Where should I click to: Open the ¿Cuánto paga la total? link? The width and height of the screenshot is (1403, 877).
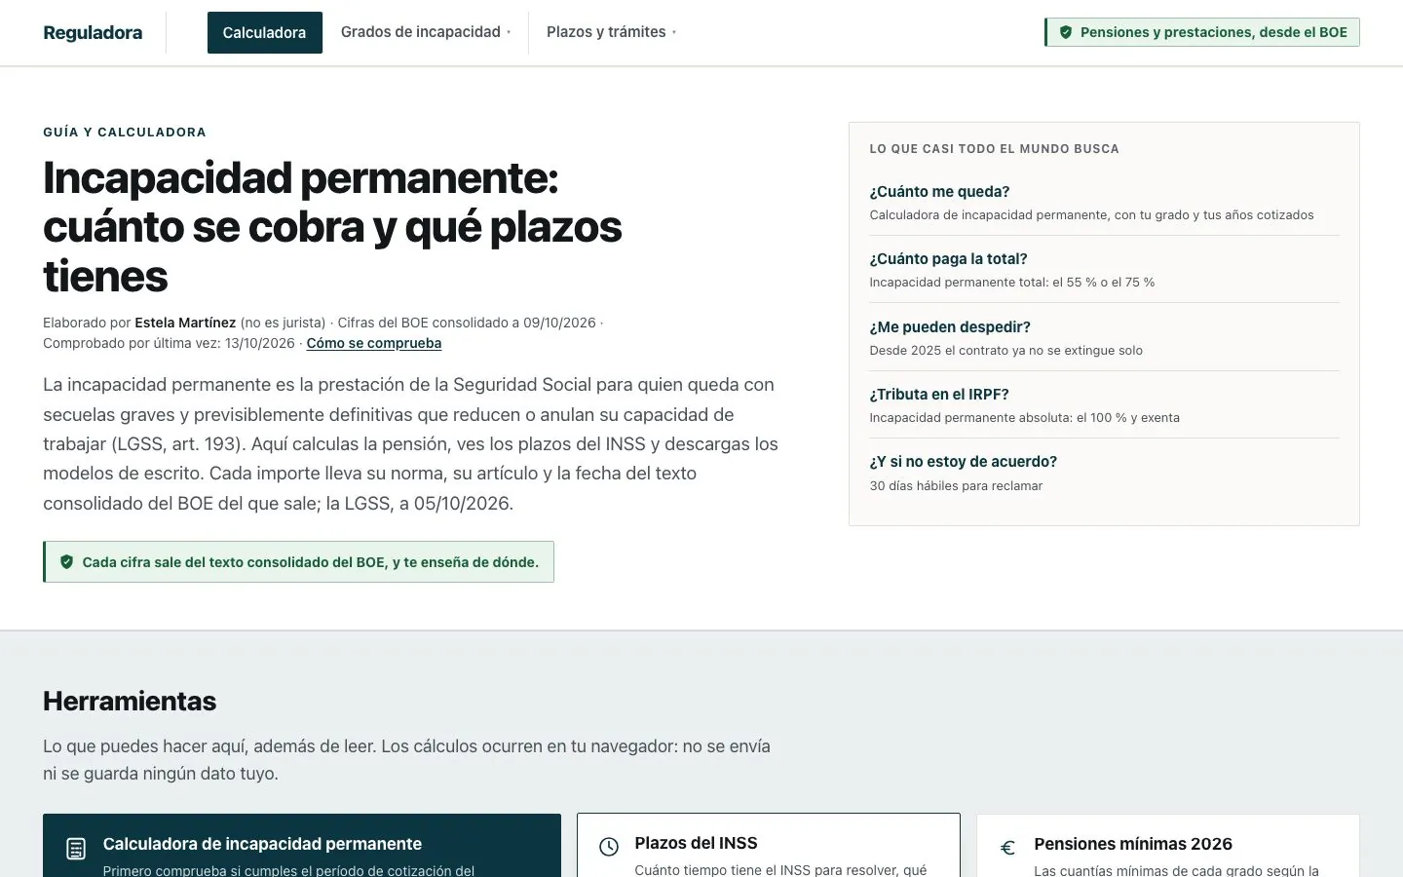tap(948, 259)
